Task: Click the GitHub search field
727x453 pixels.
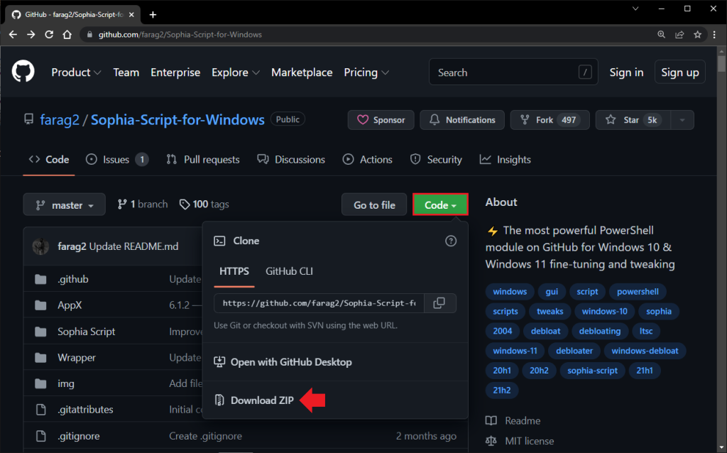Action: [x=513, y=72]
